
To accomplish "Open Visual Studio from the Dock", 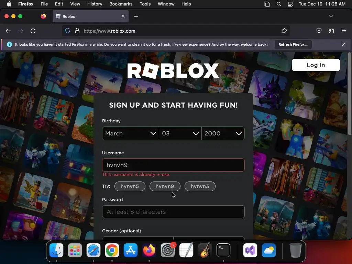I will pos(250,250).
